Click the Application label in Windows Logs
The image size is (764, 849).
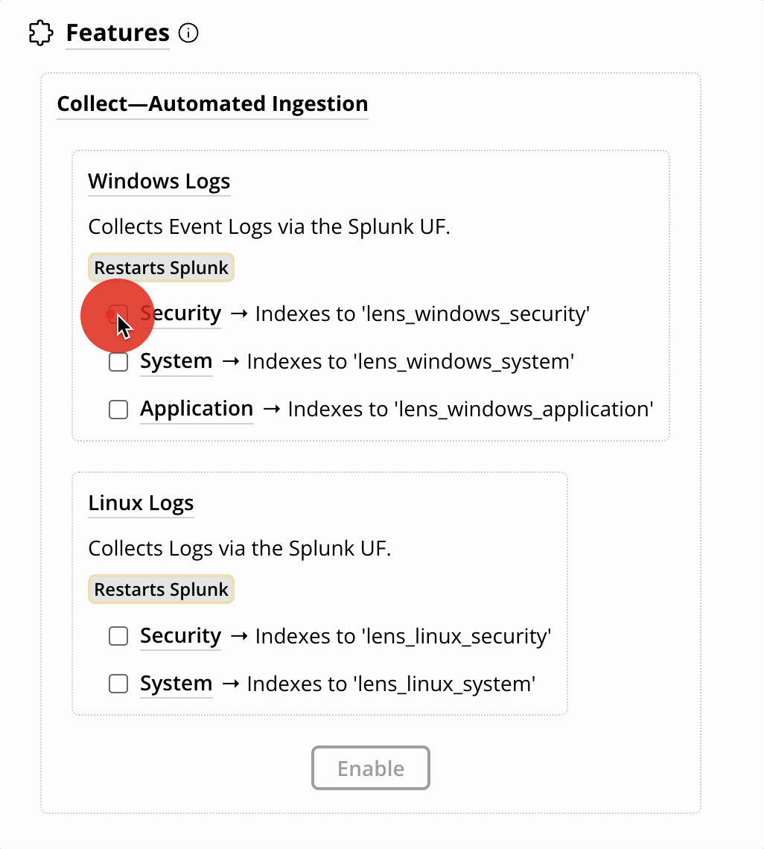point(197,409)
